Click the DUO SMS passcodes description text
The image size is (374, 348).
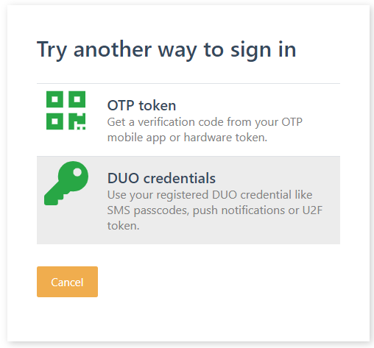click(x=215, y=210)
